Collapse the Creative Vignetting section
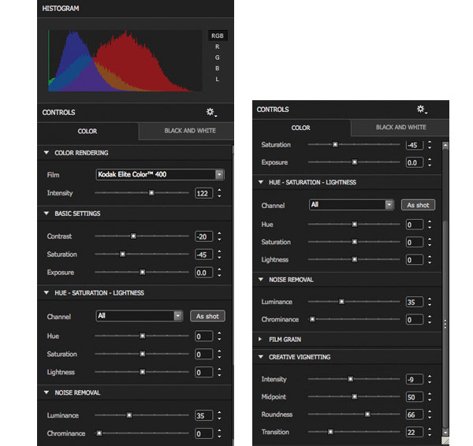 click(x=261, y=357)
